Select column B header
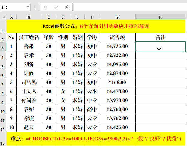The height and width of the screenshot is (146, 187). pos(29,17)
